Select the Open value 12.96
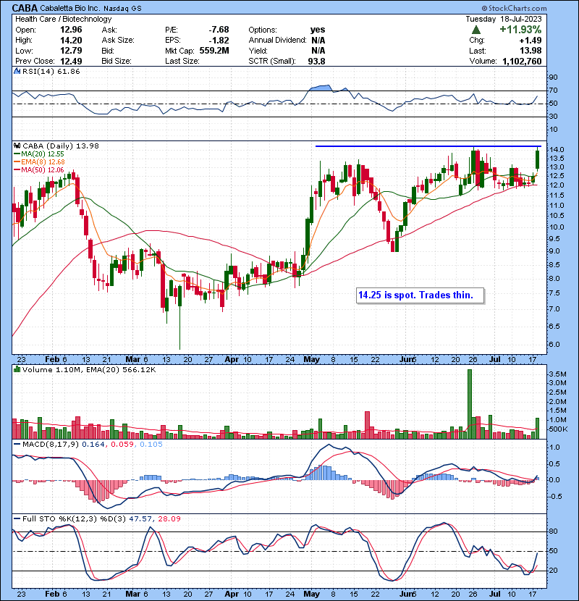579x601 pixels. [71, 30]
